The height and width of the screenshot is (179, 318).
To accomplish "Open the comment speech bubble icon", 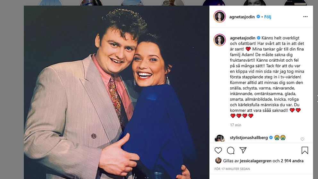I will (x=230, y=150).
